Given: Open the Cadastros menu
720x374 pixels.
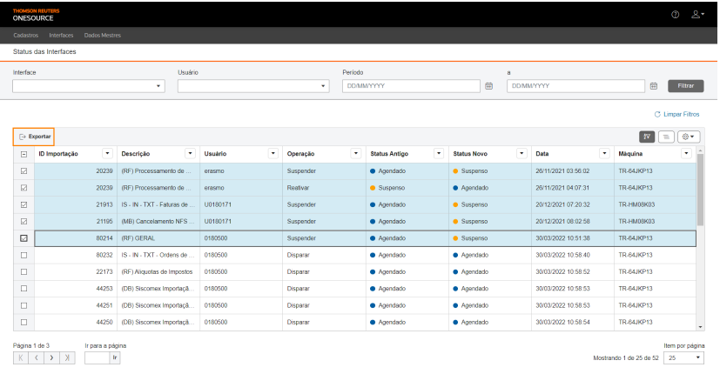Looking at the screenshot, I should (x=26, y=36).
